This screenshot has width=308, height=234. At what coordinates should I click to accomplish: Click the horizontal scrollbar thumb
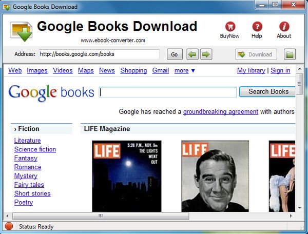point(101,216)
